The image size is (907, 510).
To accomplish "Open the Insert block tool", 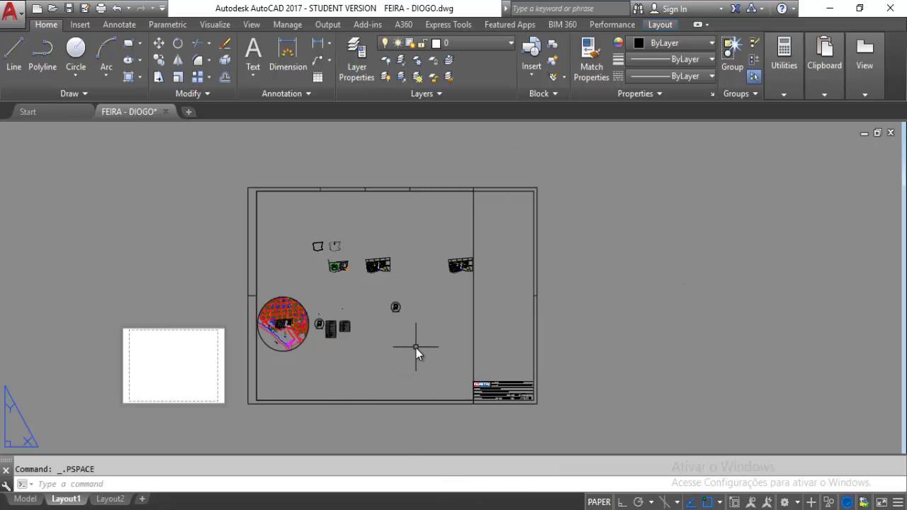I will click(531, 55).
